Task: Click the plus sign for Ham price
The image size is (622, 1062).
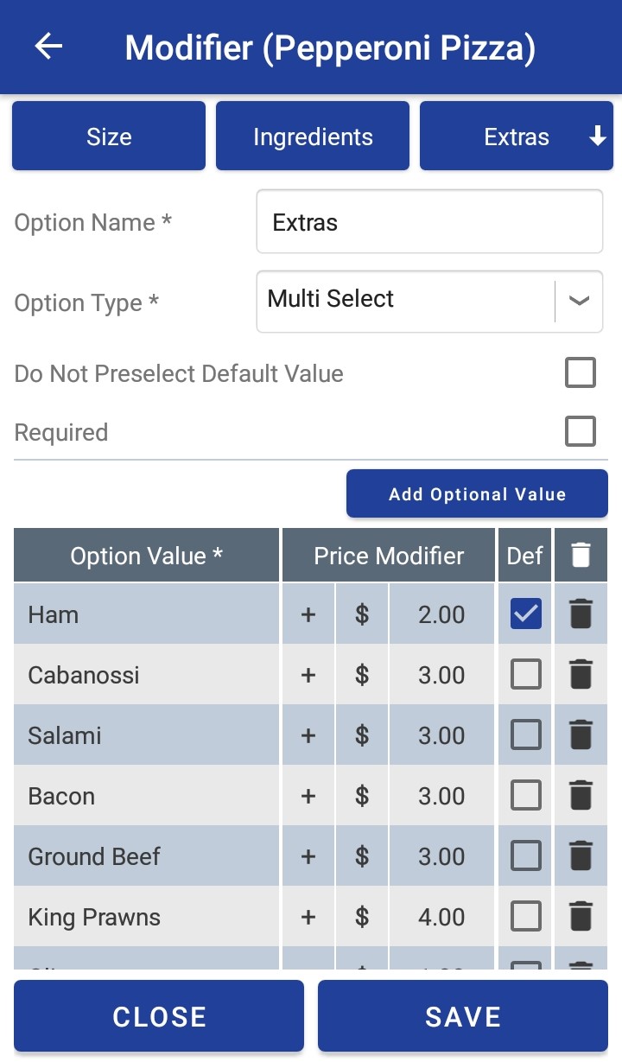Action: pos(308,614)
